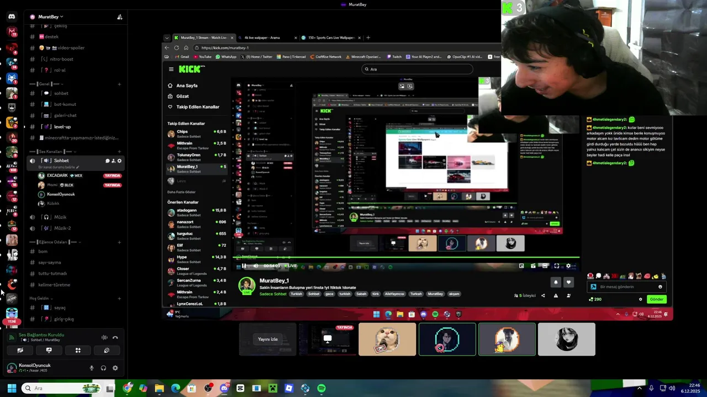The height and width of the screenshot is (397, 707).
Task: Click the Kick search field Ara
Action: tap(418, 69)
